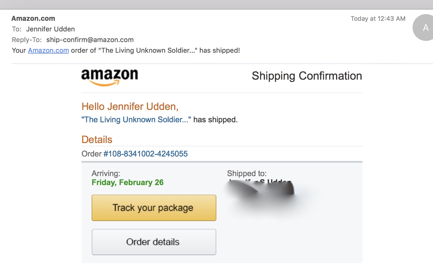Image resolution: width=433 pixels, height=274 pixels.
Task: Click the "Reply-To:" header label
Action: (27, 40)
